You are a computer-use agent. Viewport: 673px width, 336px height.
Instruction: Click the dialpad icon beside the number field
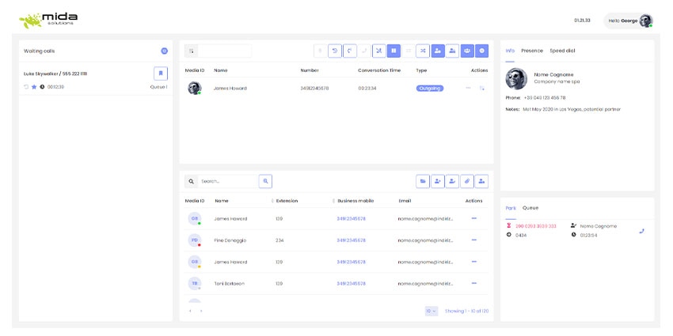[192, 51]
